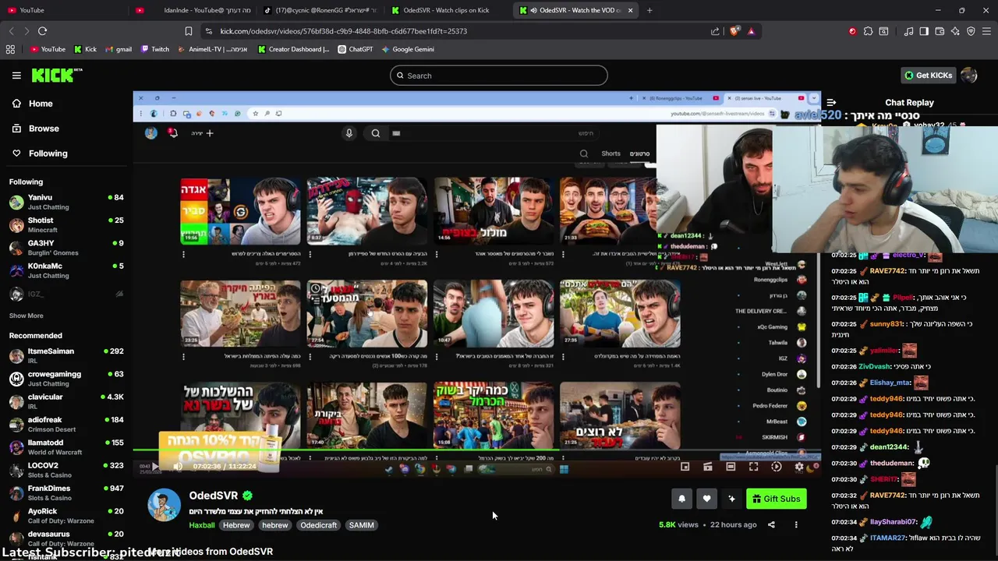Open the Leo AI sparkle icon
The height and width of the screenshot is (561, 998).
[955, 31]
